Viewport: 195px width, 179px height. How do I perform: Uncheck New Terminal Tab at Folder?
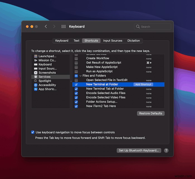click(76, 89)
